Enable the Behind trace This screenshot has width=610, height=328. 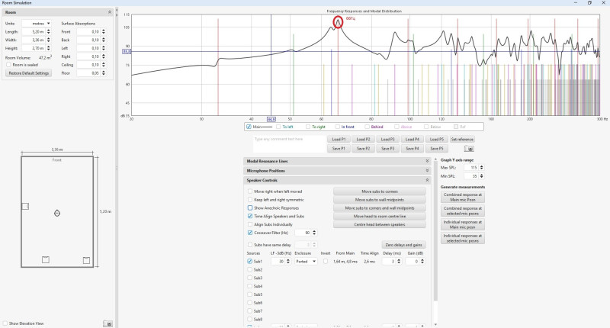coord(367,127)
